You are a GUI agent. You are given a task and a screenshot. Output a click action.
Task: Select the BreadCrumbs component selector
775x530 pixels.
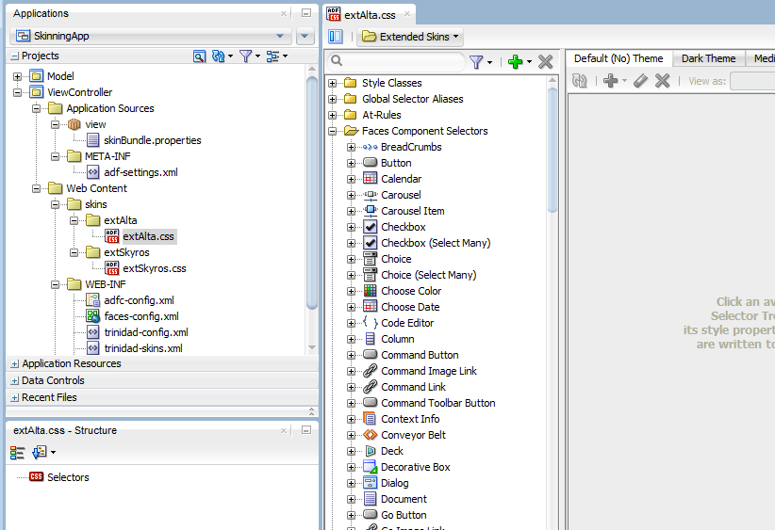point(411,147)
